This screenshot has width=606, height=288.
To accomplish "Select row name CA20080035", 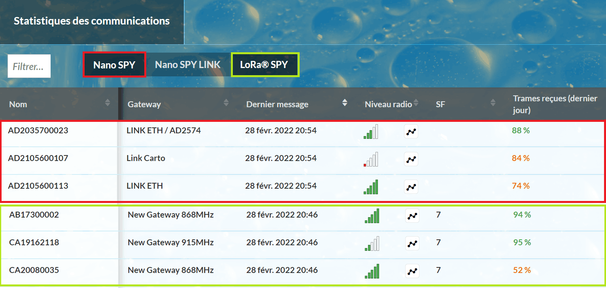I will click(34, 270).
